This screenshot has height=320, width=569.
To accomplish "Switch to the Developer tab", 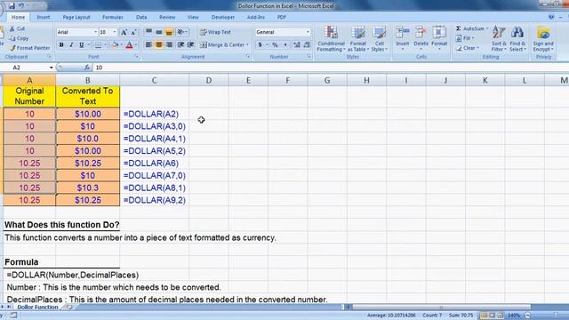I will pyautogui.click(x=223, y=17).
